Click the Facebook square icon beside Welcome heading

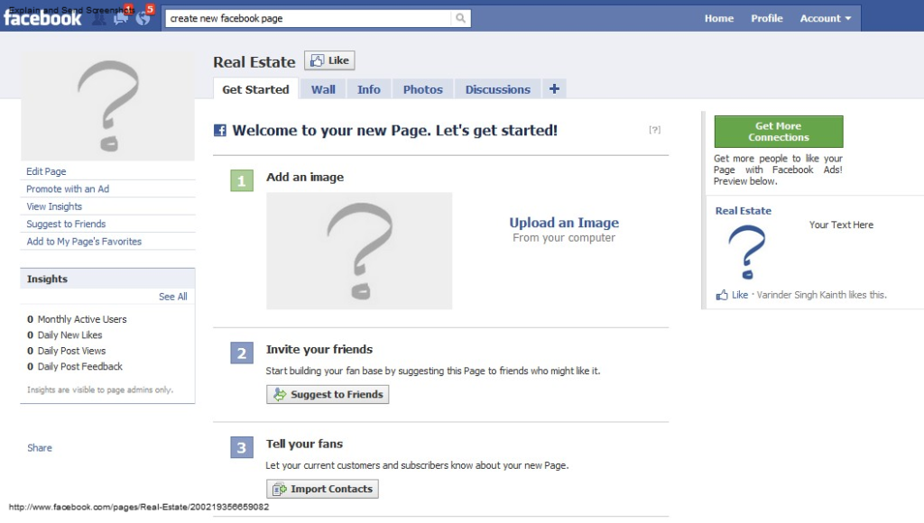click(220, 130)
